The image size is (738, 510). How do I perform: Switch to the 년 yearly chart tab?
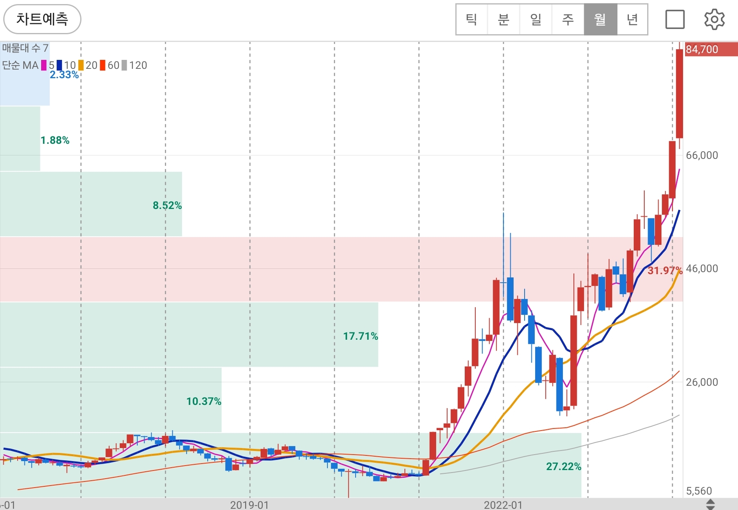(x=632, y=19)
